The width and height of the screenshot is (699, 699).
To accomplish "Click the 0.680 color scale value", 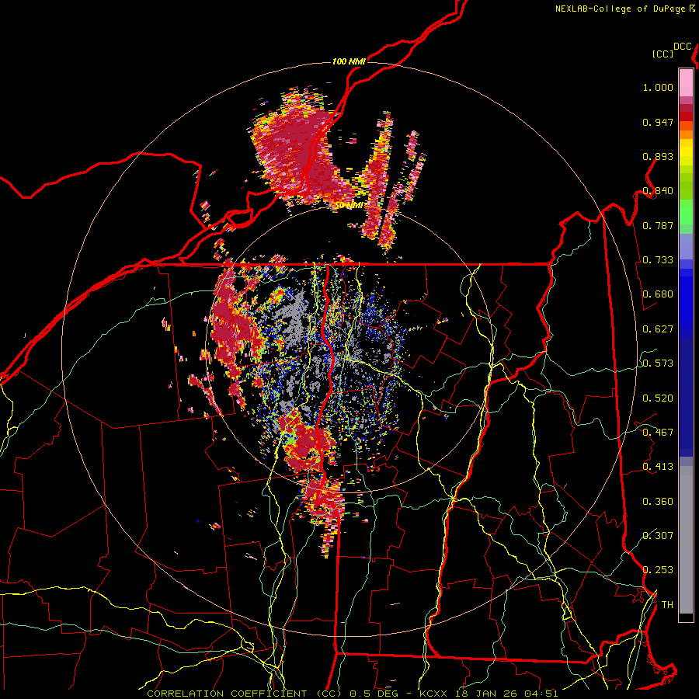I will (x=658, y=294).
